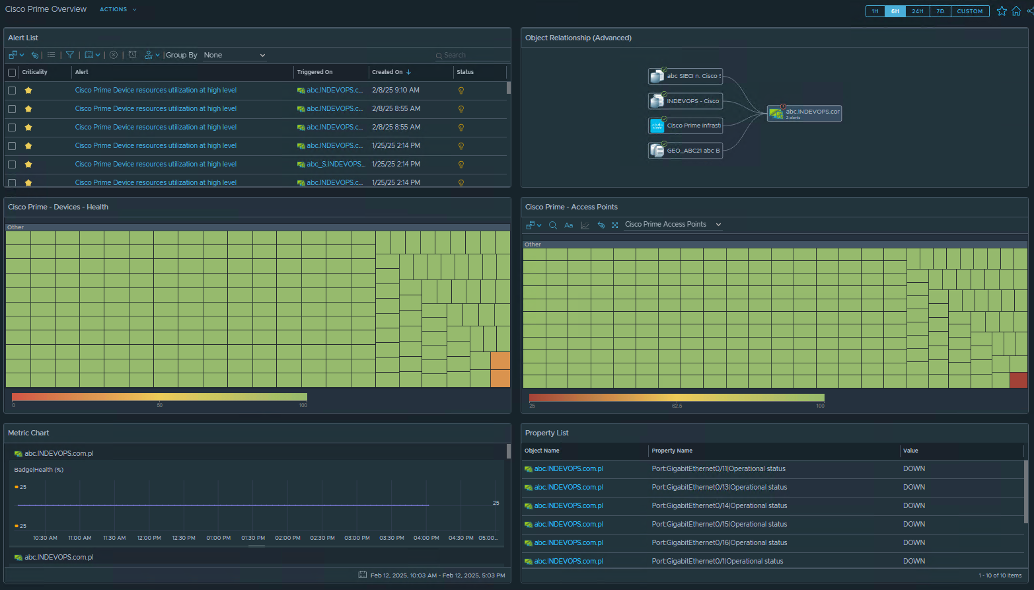Open the calendar date filter in Alert List

(89, 55)
